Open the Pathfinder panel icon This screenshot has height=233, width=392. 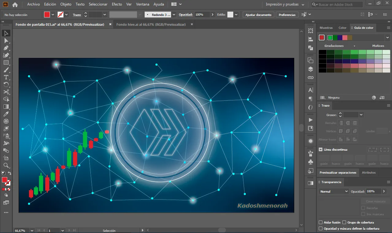pyautogui.click(x=310, y=48)
